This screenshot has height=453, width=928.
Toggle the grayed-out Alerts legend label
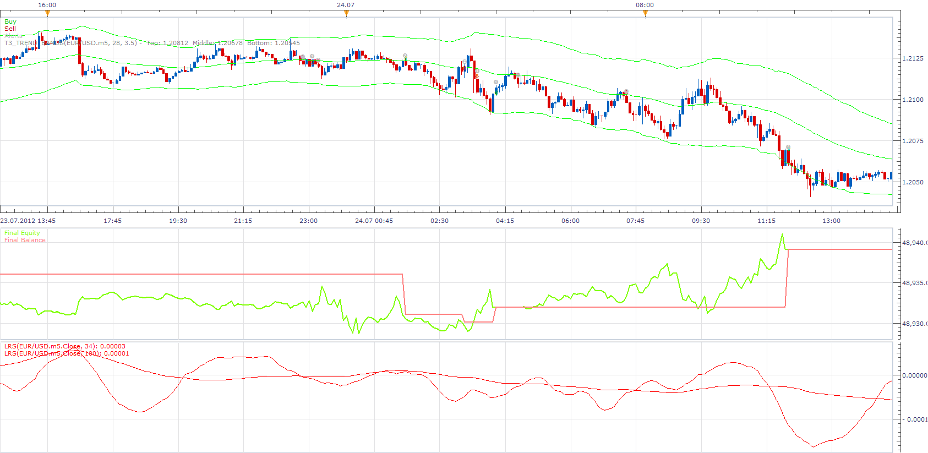click(14, 36)
